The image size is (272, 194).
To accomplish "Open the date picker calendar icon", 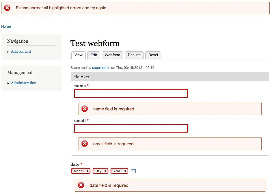I will 133,171.
